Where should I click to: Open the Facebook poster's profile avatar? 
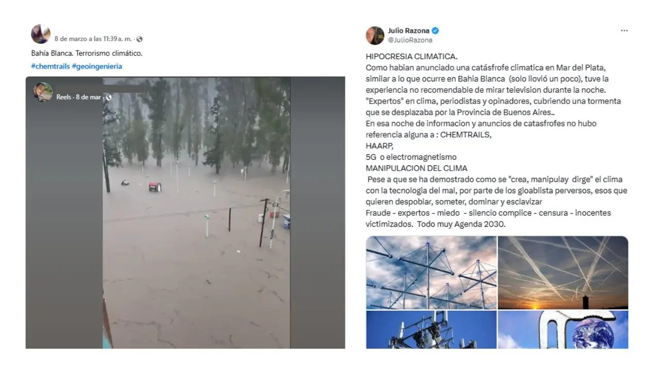[41, 34]
